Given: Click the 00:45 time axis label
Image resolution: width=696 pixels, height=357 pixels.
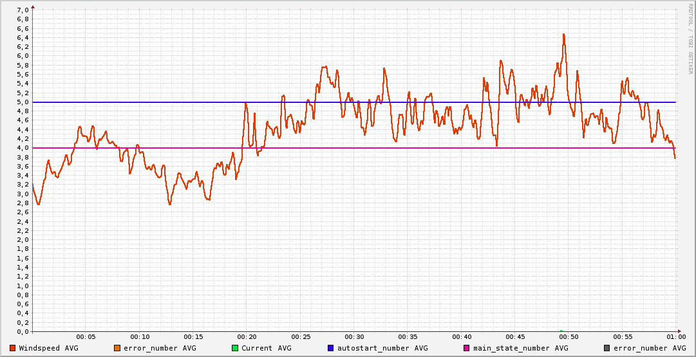Looking at the screenshot, I should coord(515,336).
